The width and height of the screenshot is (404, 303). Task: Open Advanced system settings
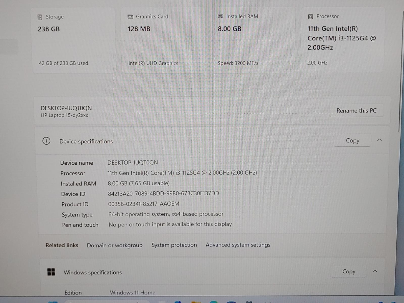[238, 245]
